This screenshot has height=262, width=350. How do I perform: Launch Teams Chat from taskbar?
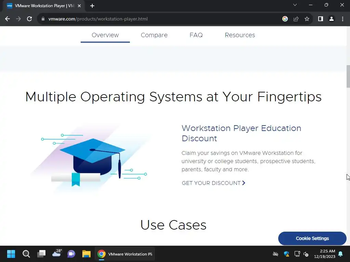coord(71,254)
